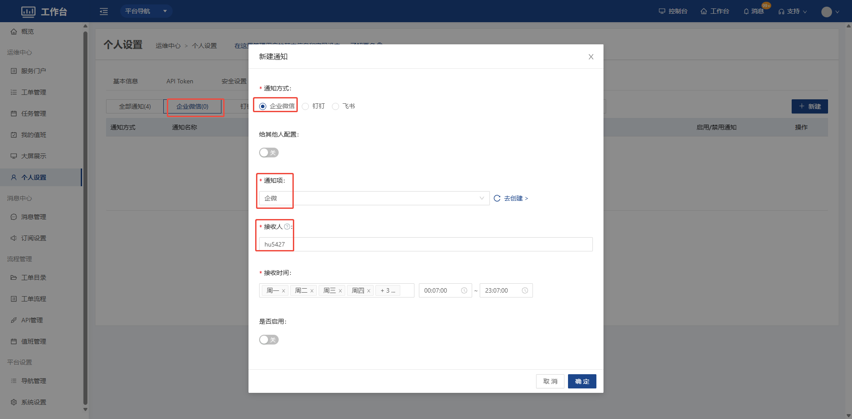Image resolution: width=852 pixels, height=419 pixels.
Task: Click the 接收人 input field
Action: [426, 244]
